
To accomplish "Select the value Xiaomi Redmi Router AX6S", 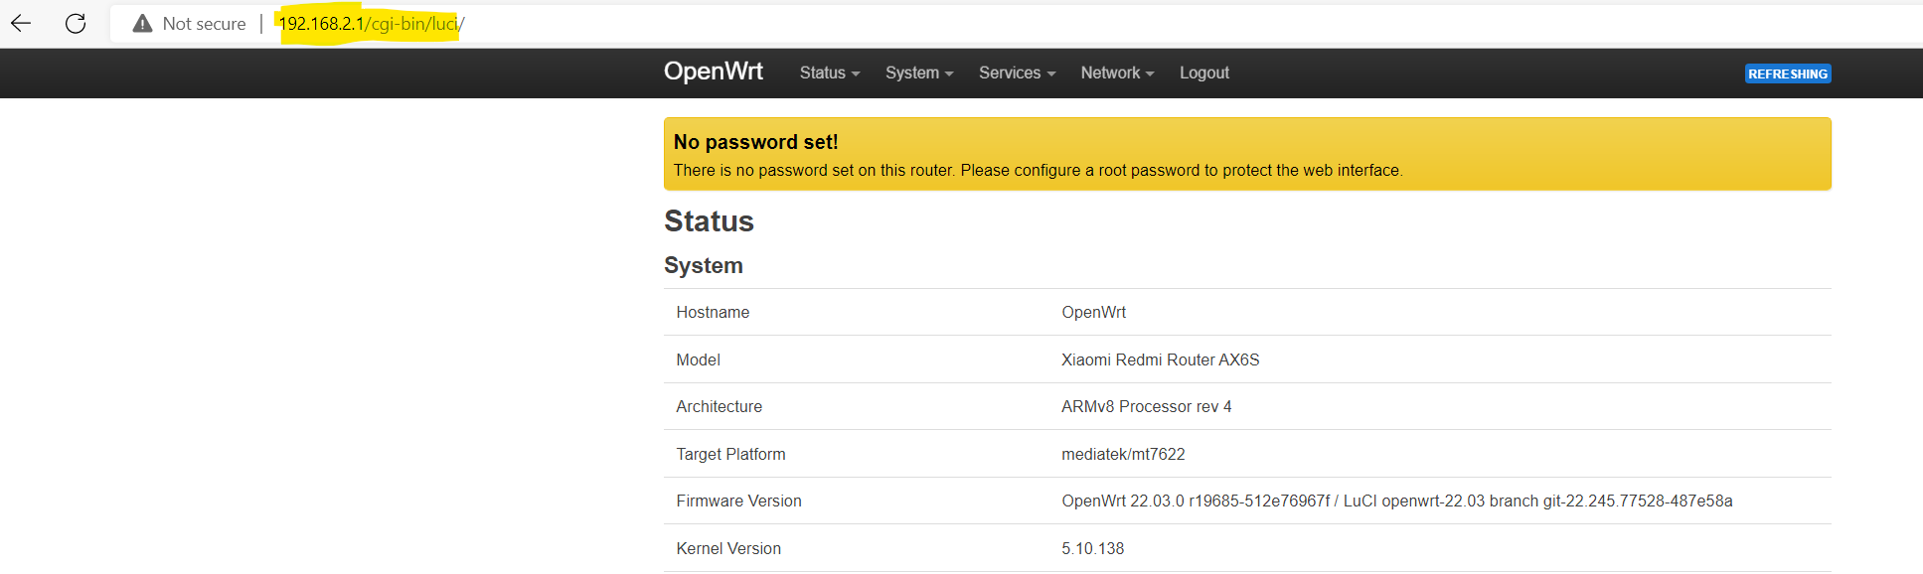I will pos(1160,359).
